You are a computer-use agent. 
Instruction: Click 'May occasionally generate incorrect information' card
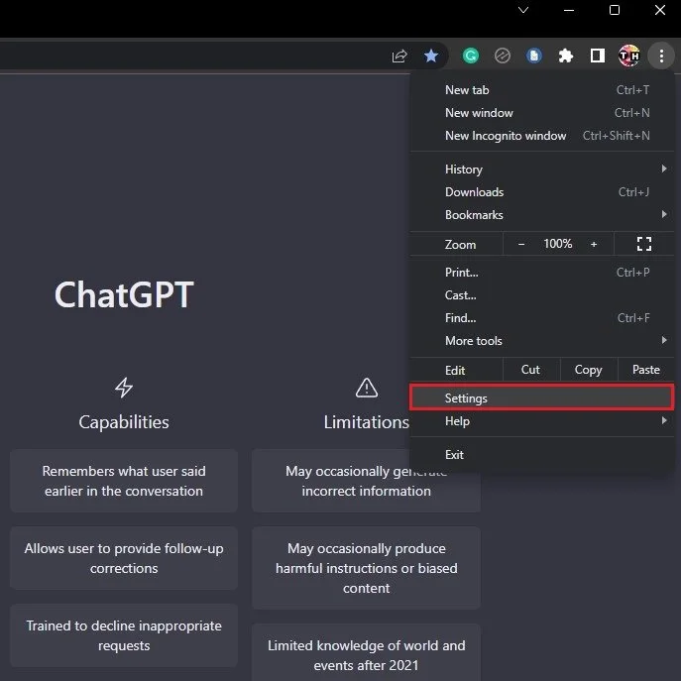click(x=366, y=481)
